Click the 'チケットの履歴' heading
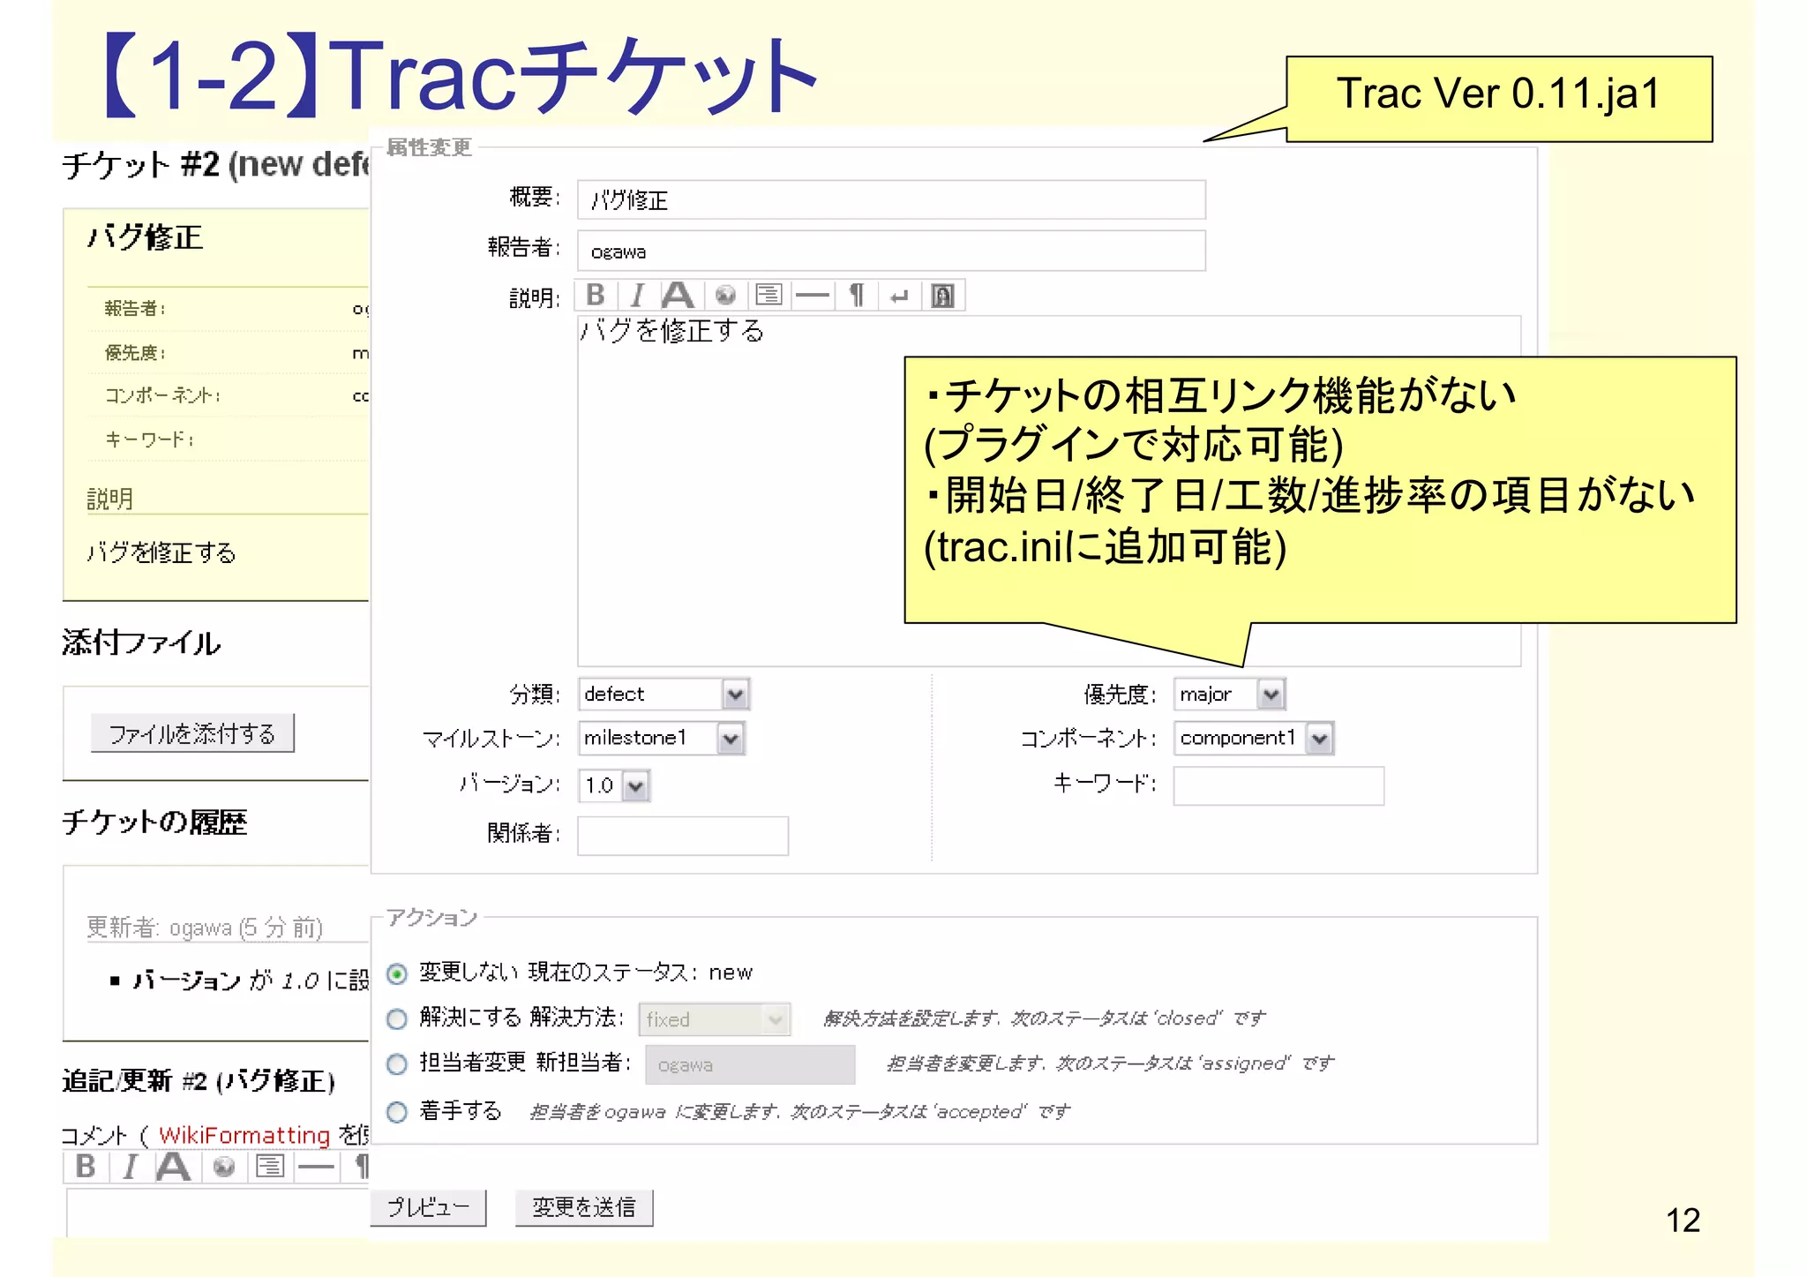 (x=154, y=822)
